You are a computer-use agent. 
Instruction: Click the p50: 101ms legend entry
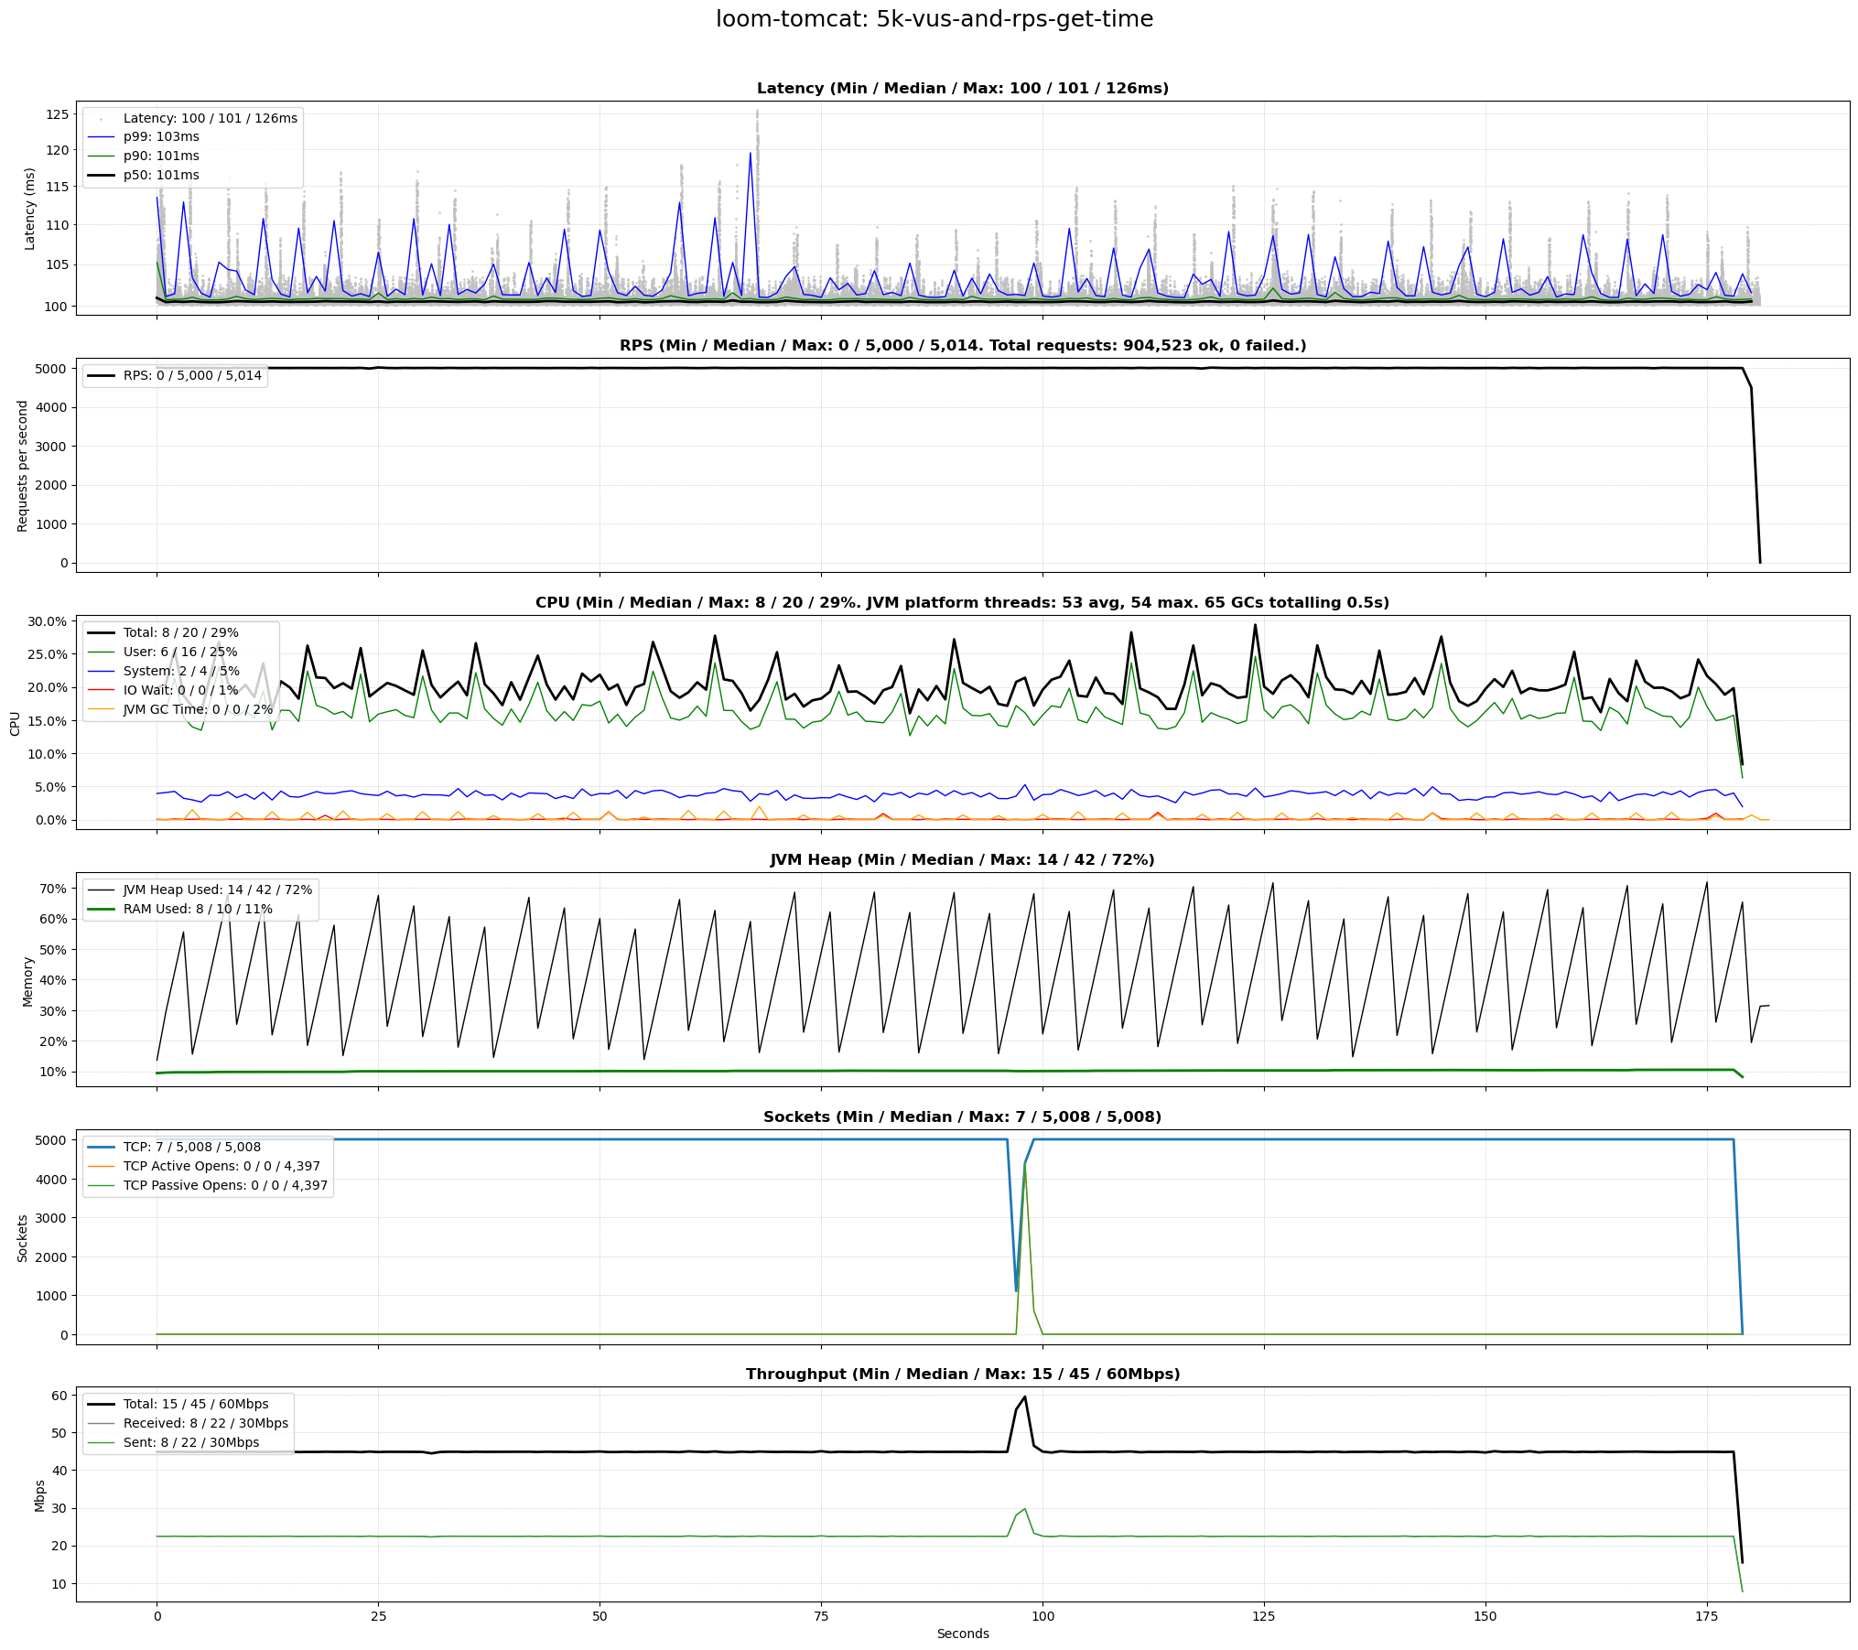[161, 176]
